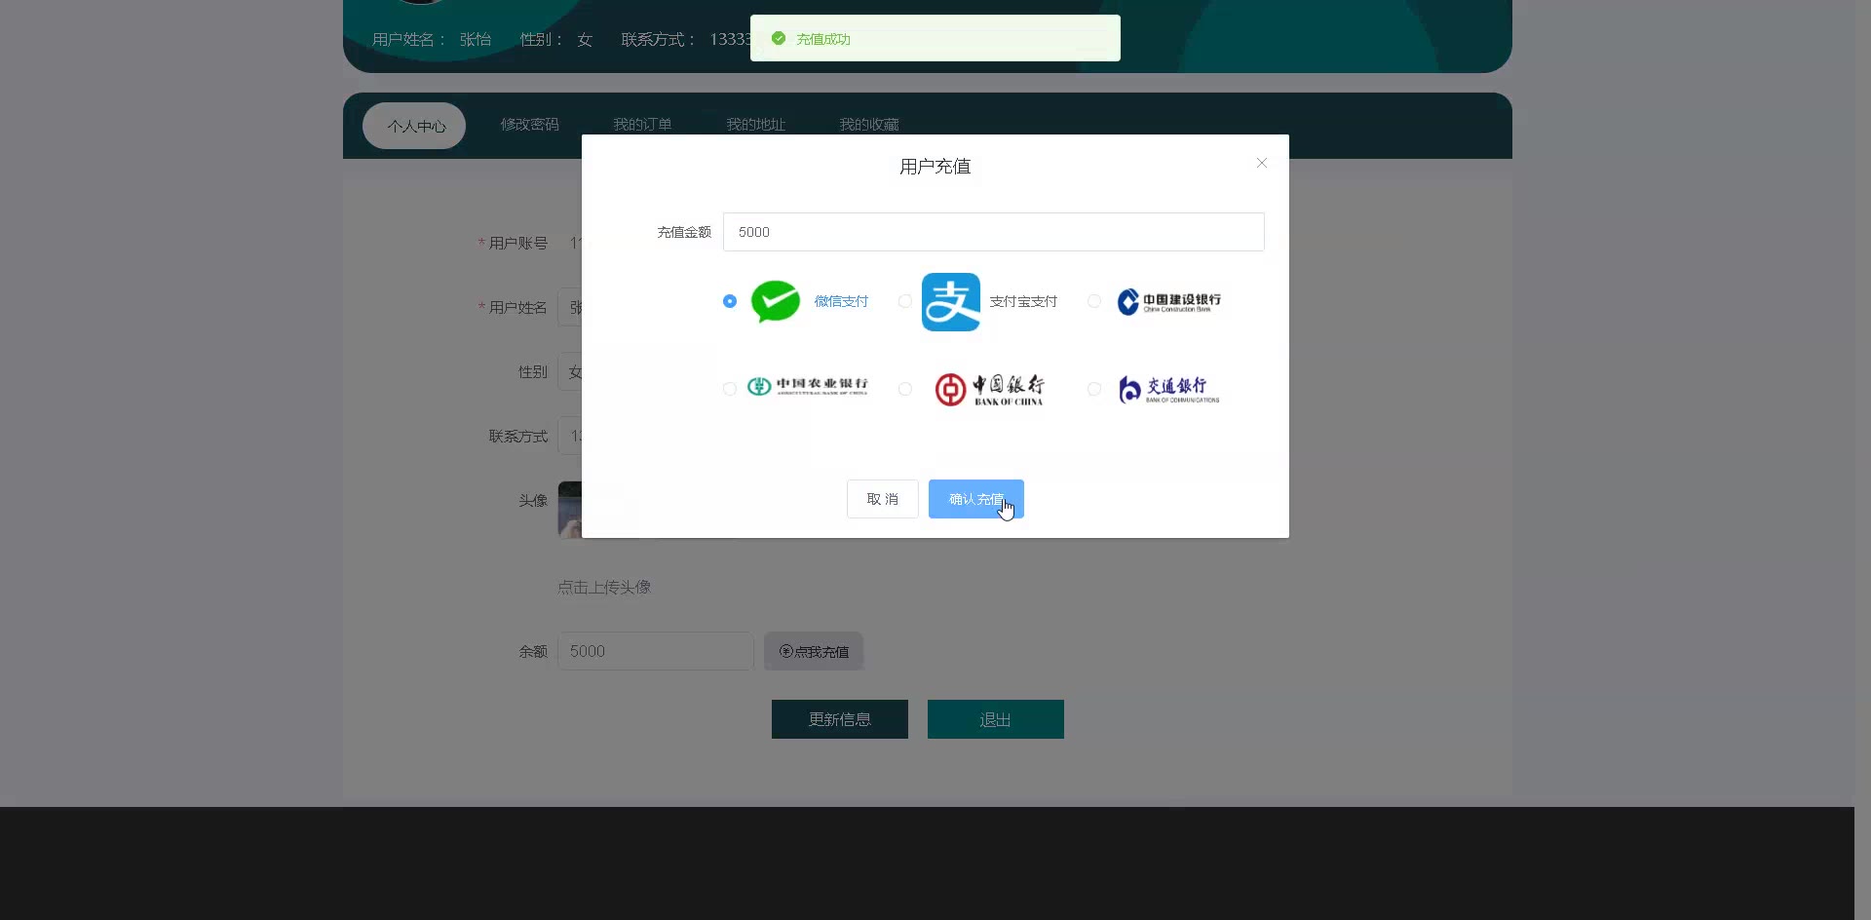1871x920 pixels.
Task: Click the 支付宝支付 label text
Action: pos(1023,301)
